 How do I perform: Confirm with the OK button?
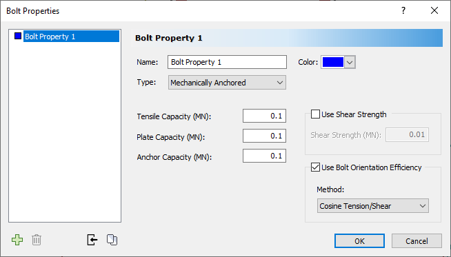[359, 241]
